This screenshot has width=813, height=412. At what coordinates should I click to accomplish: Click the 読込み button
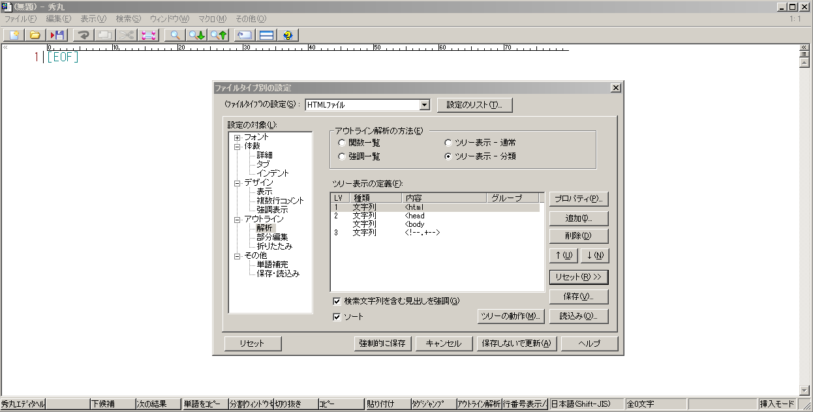point(579,316)
